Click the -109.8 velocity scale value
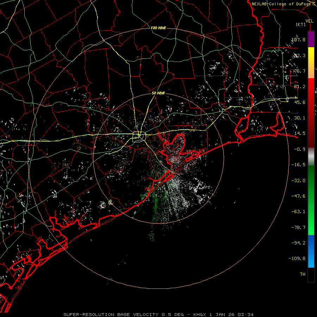Image resolution: width=317 pixels, height=317 pixels. (x=297, y=259)
